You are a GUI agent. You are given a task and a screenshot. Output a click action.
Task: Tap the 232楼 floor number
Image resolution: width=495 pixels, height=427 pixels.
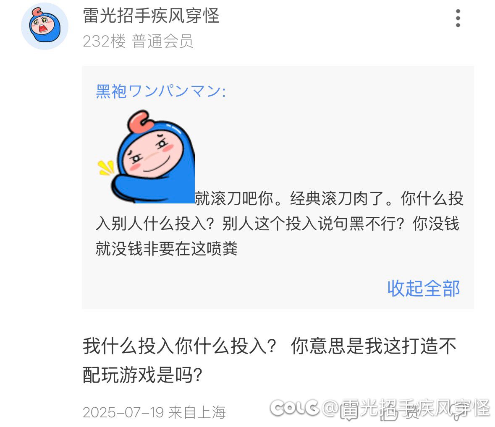[x=104, y=41]
